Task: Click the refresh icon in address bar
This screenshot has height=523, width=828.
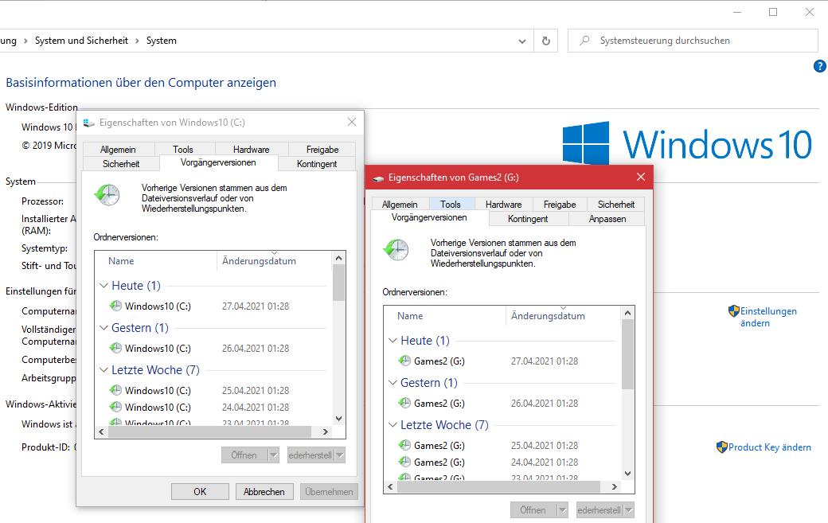Action: (546, 41)
